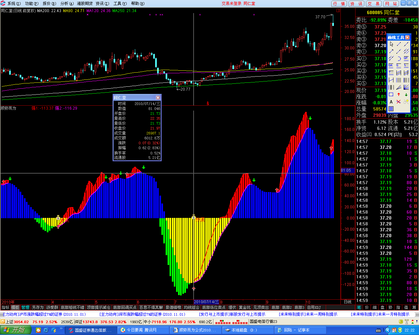Select the red up-arrow marker tool
This screenshot has width=419, height=335.
pyautogui.click(x=399, y=95)
